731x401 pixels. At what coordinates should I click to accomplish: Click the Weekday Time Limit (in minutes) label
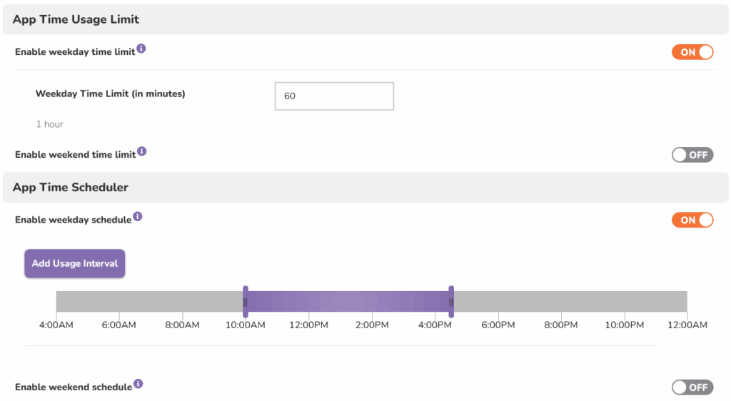tap(110, 93)
